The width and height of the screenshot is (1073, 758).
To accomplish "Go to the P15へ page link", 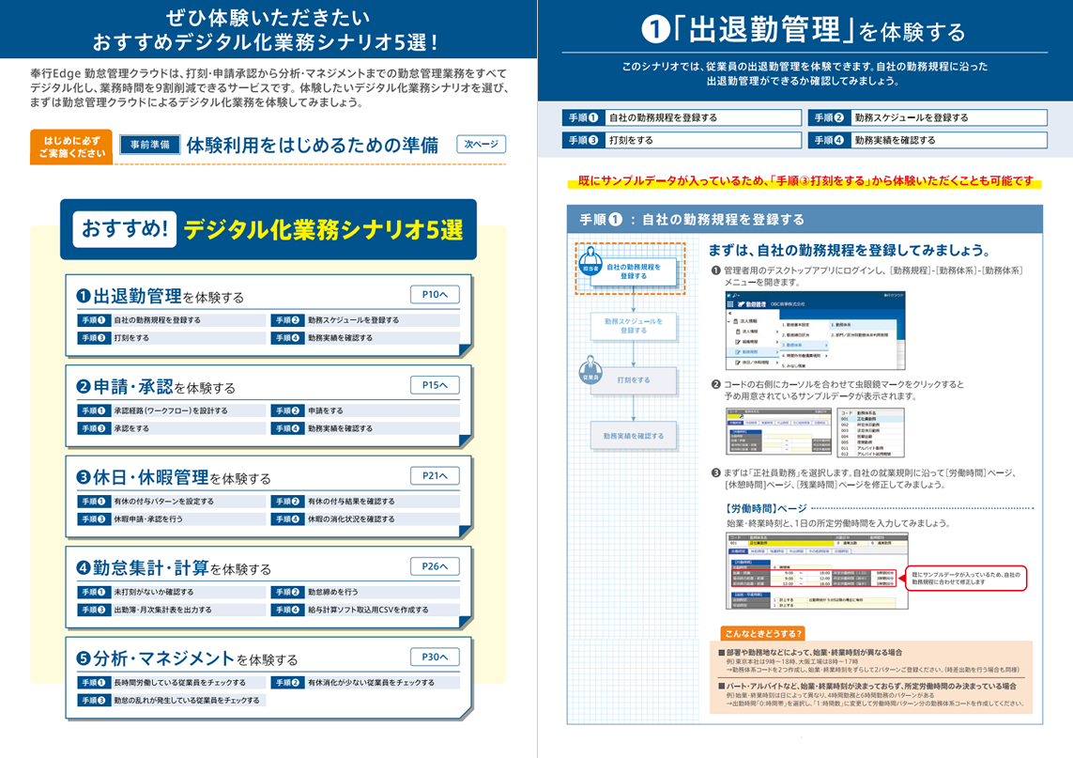I will pos(435,385).
